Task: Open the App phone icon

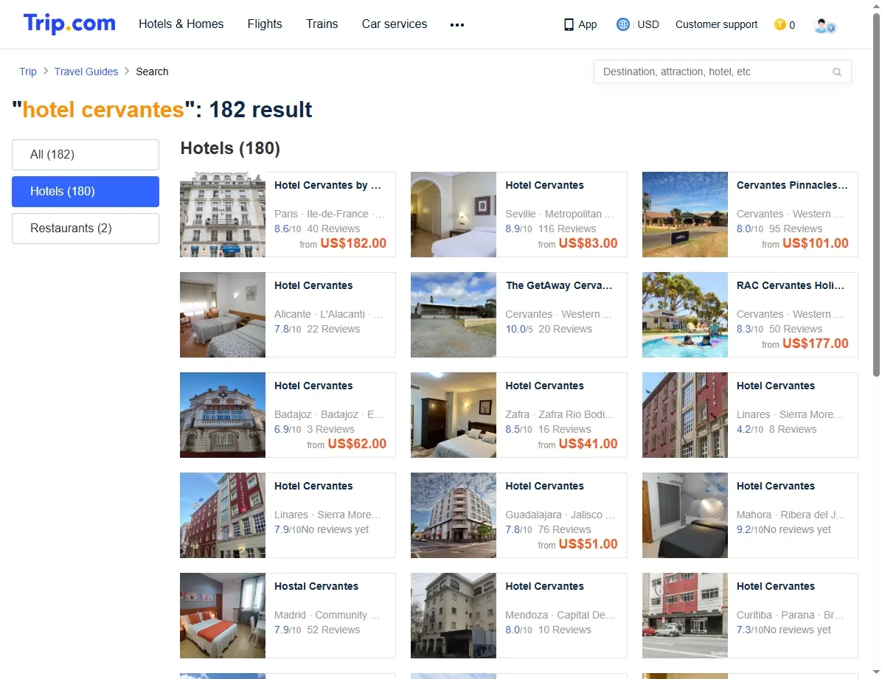Action: [x=569, y=25]
